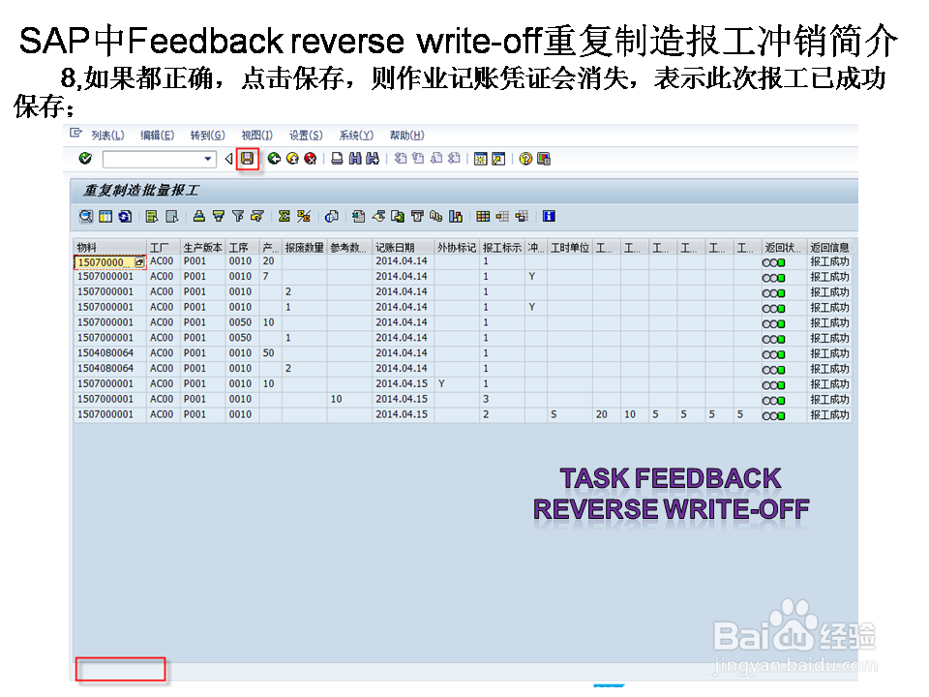
Task: Click the yellow Exit arrow icon
Action: tap(292, 158)
